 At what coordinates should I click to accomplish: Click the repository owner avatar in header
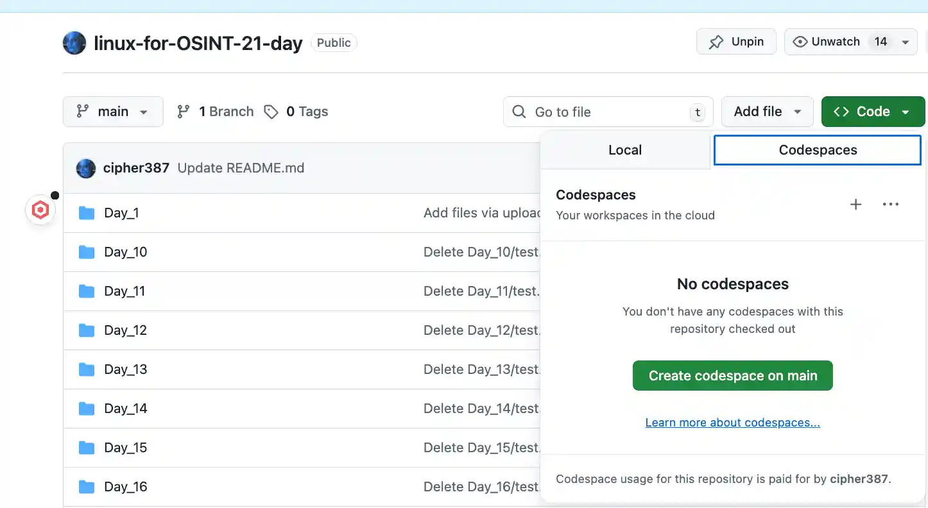tap(74, 43)
